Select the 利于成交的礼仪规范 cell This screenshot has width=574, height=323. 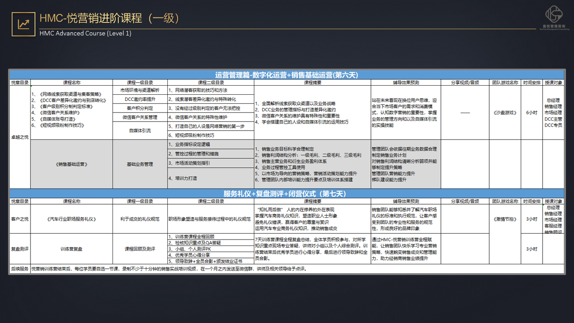click(x=140, y=219)
